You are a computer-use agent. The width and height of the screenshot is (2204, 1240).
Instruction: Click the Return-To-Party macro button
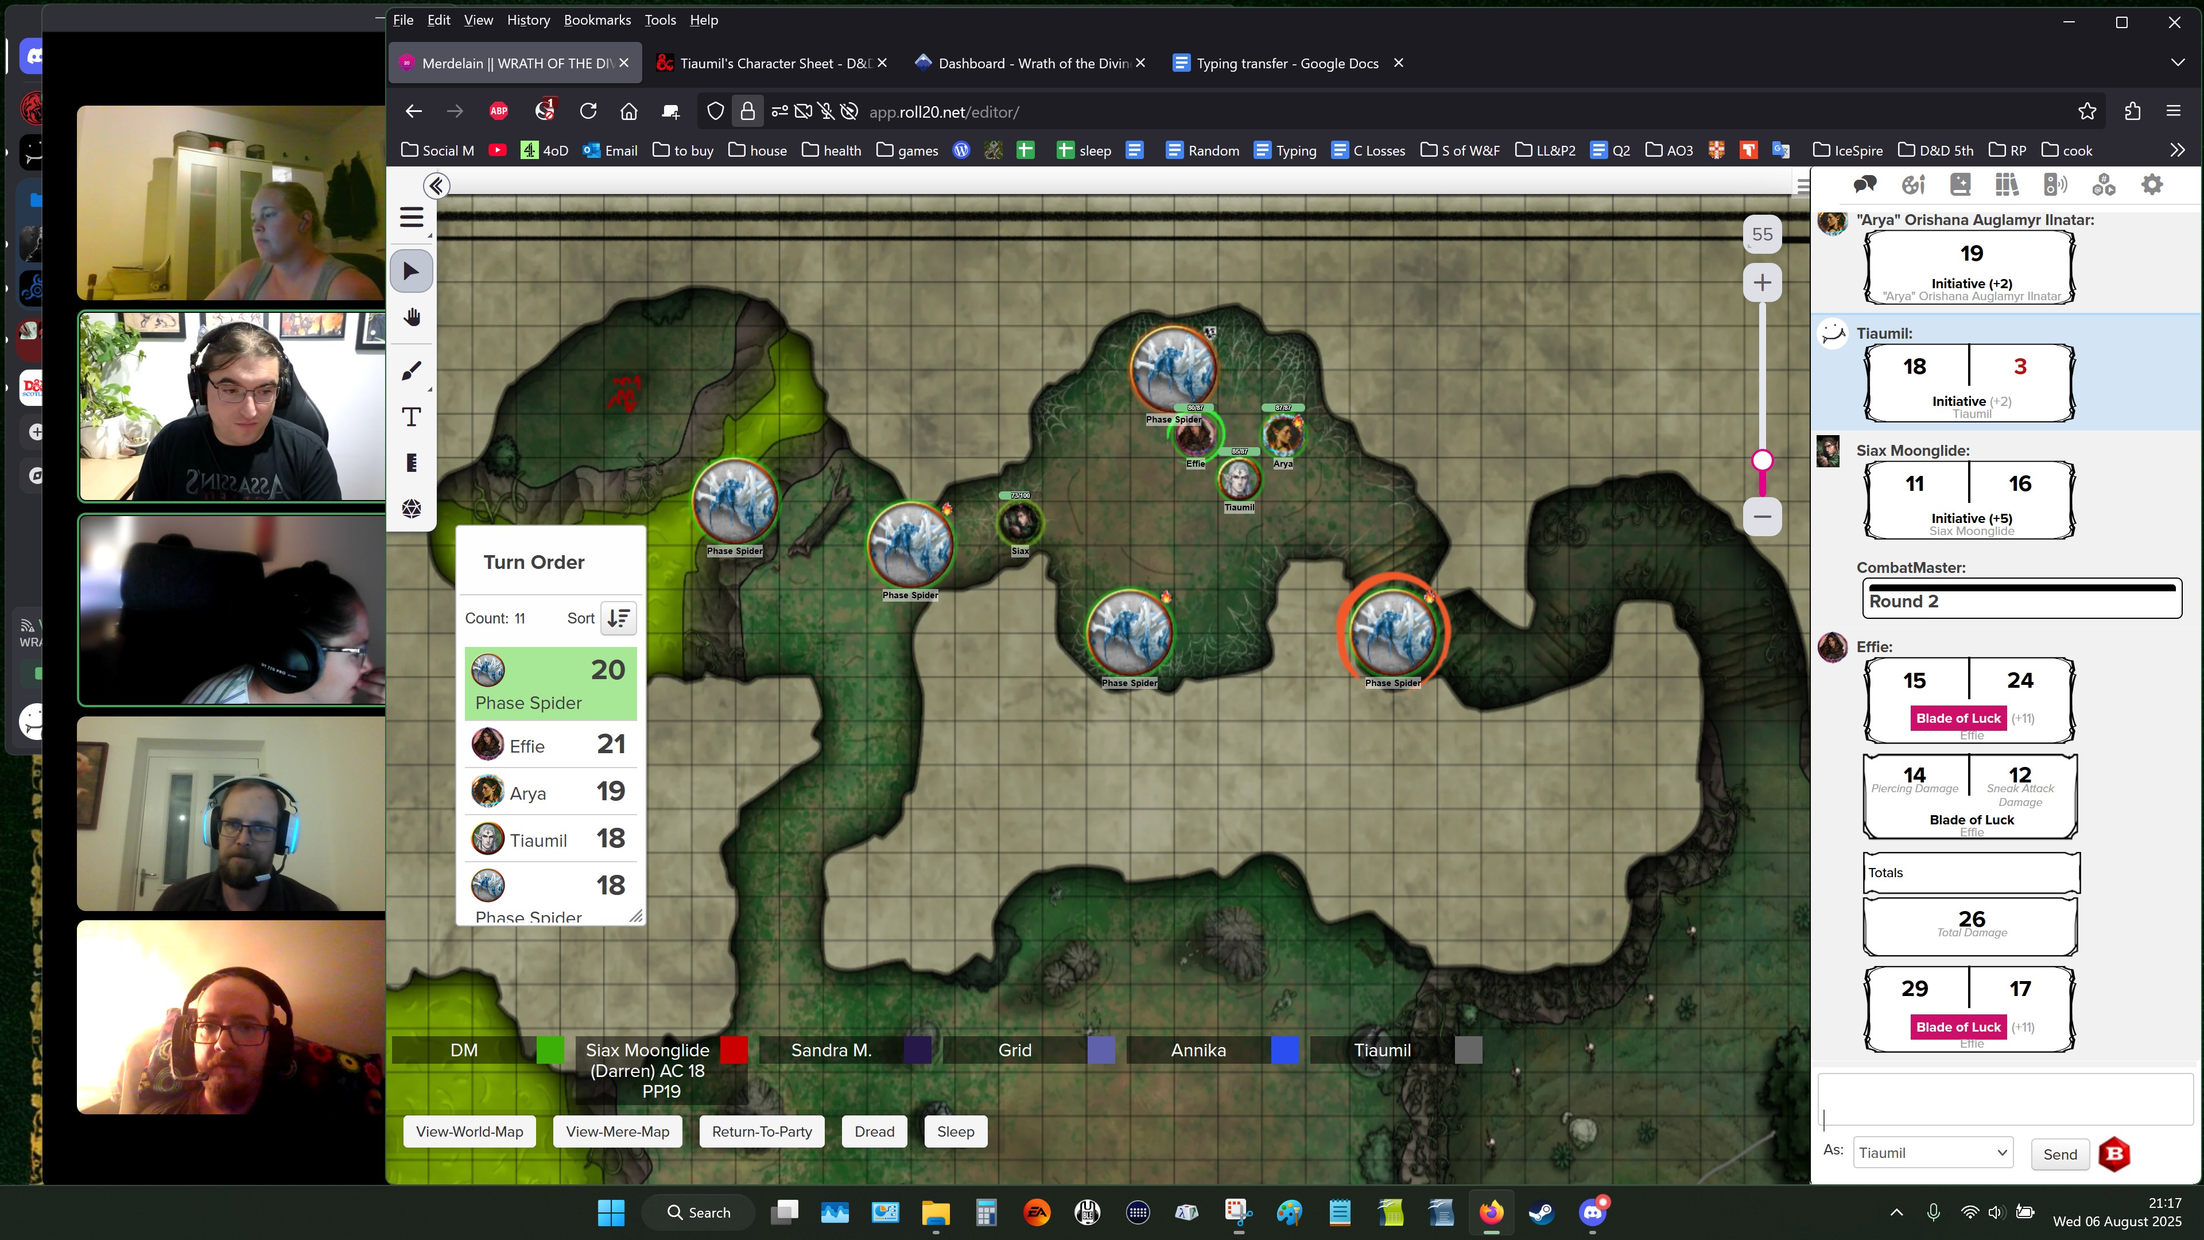click(x=762, y=1131)
